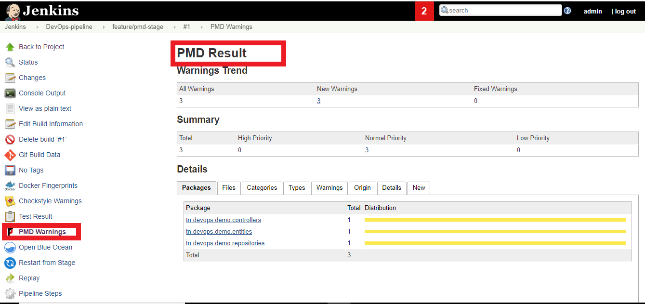This screenshot has width=645, height=304.
Task: Click the Distribution column header
Action: [380, 208]
